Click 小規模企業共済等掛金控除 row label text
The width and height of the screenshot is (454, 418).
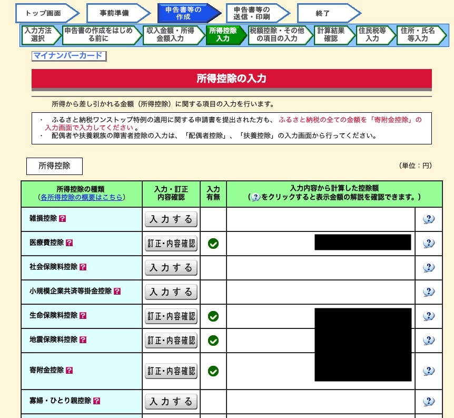pos(71,291)
